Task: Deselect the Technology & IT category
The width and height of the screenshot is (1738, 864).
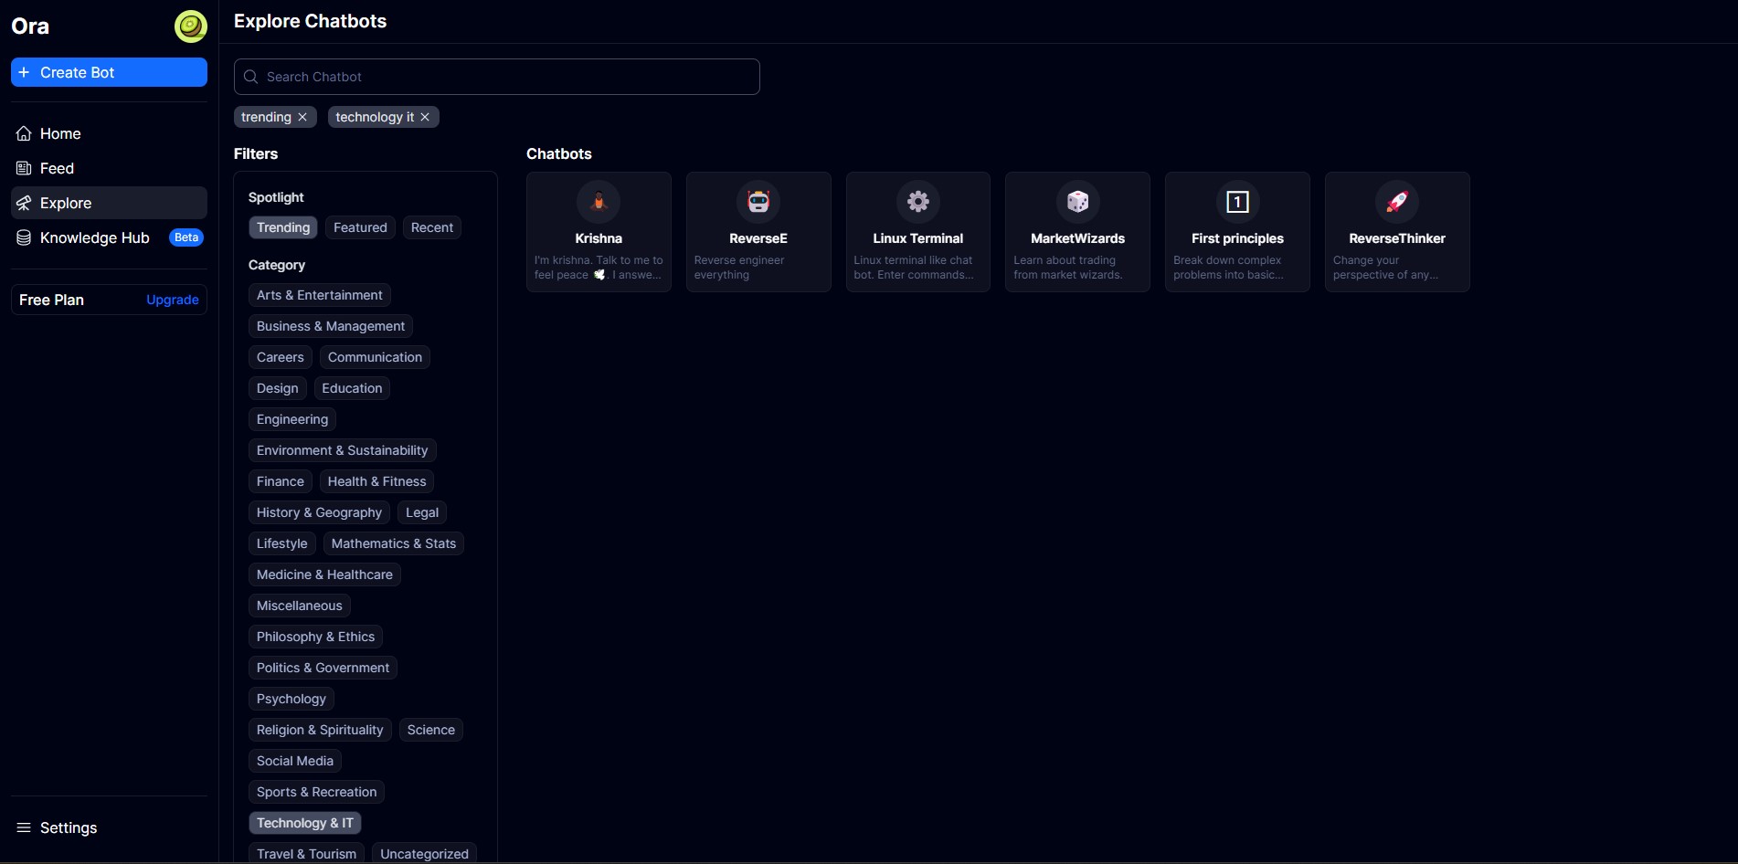Action: click(x=305, y=823)
